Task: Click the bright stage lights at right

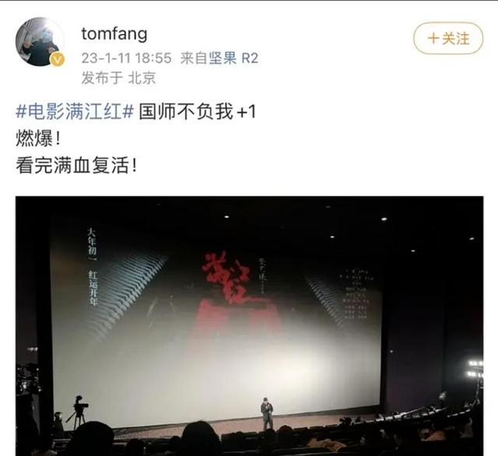Action: pos(475,369)
